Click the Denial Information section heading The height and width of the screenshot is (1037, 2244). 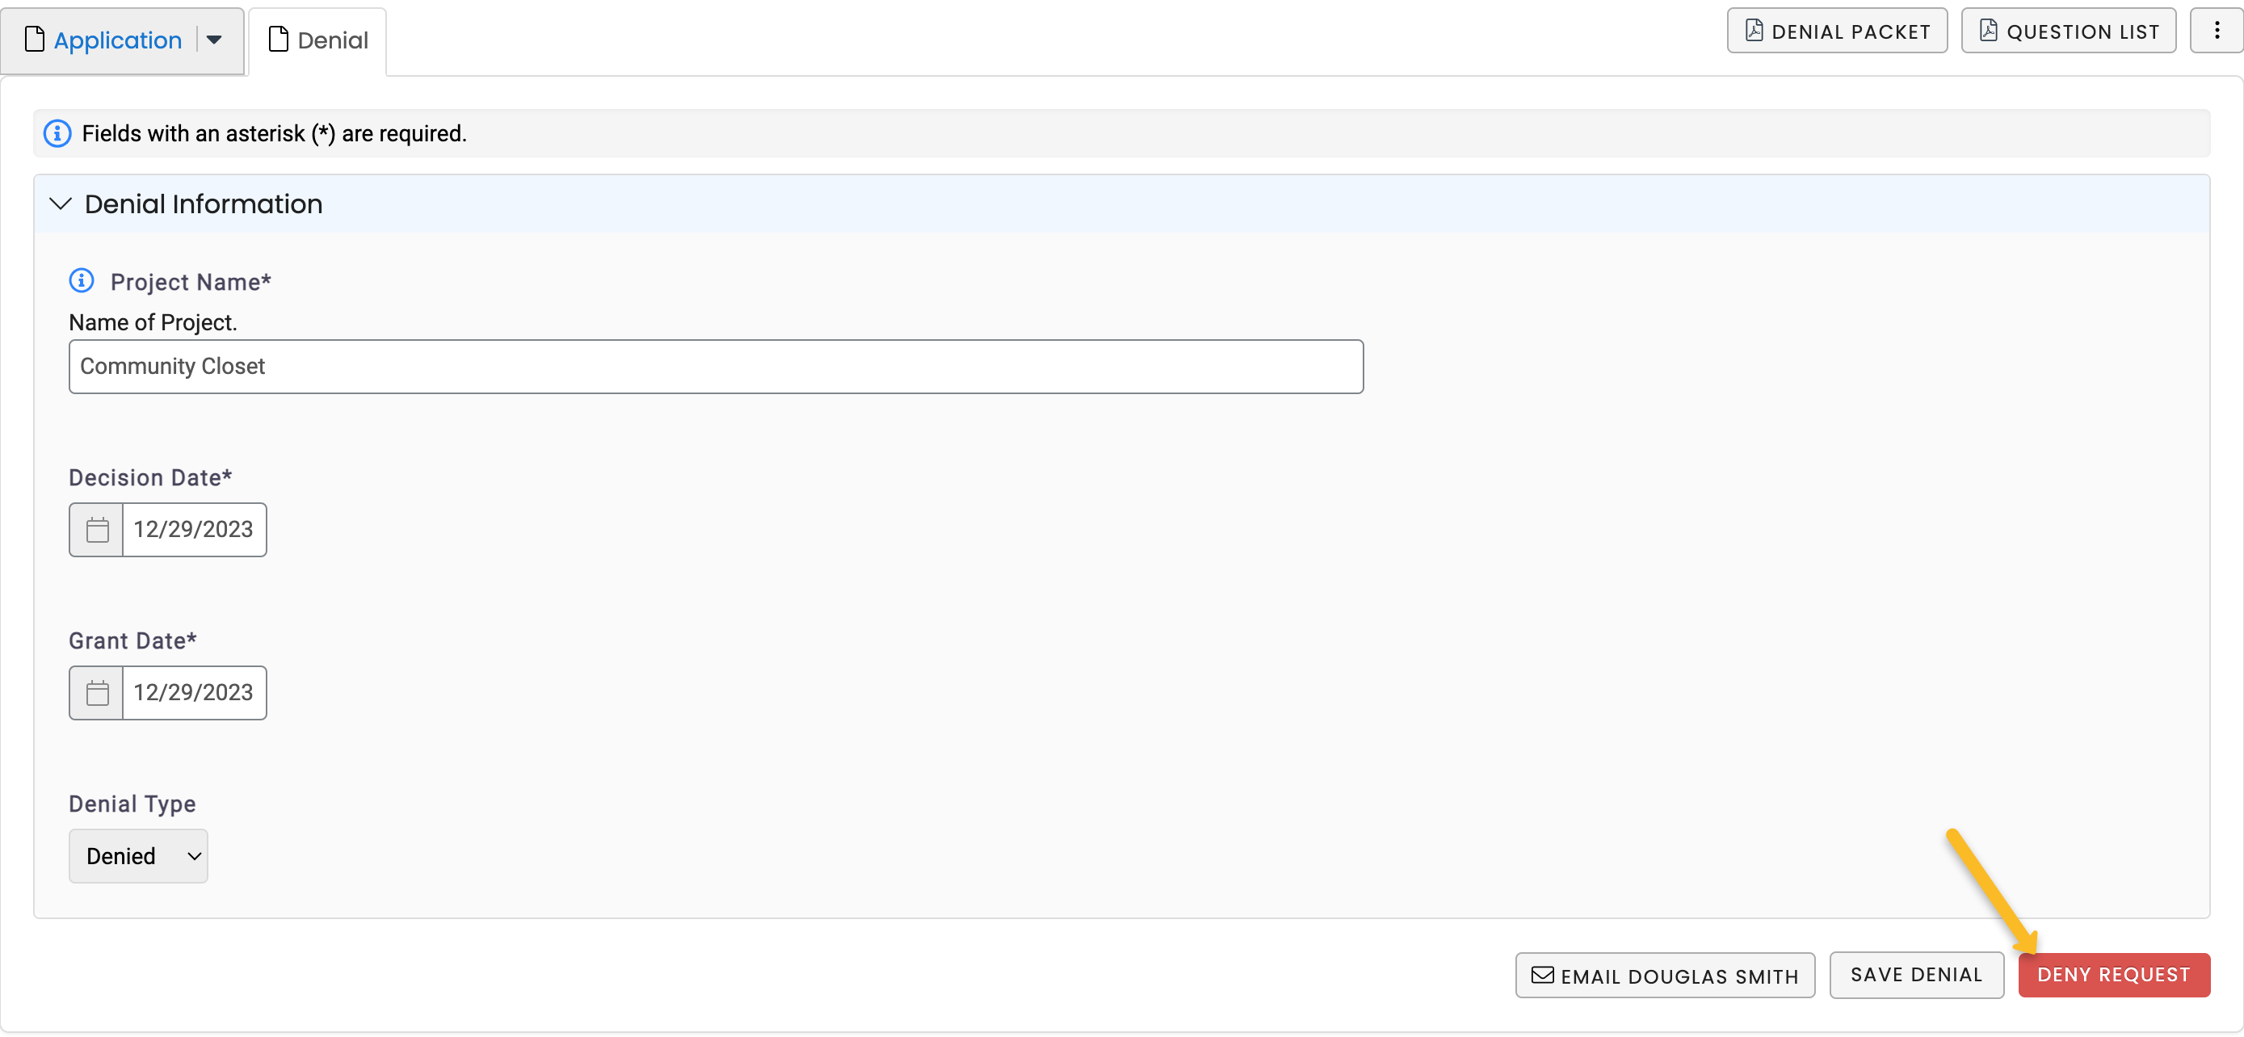tap(203, 204)
